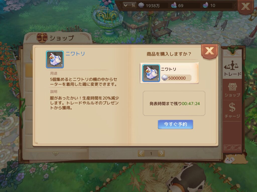Go to the previous shop page arrow

pyautogui.click(x=141, y=153)
